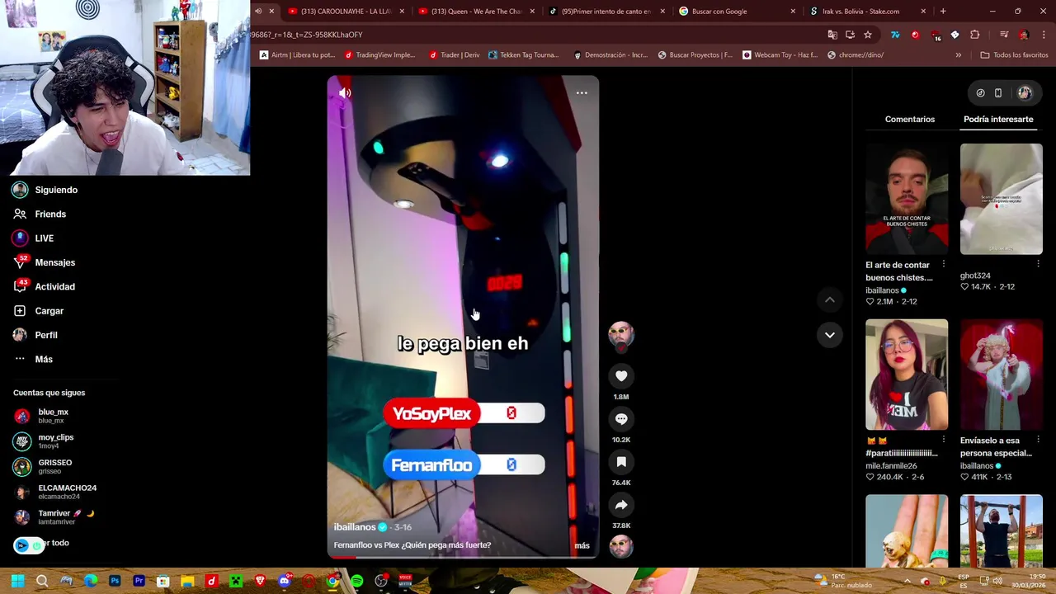Open Spotify from the Windows taskbar

tap(356, 582)
